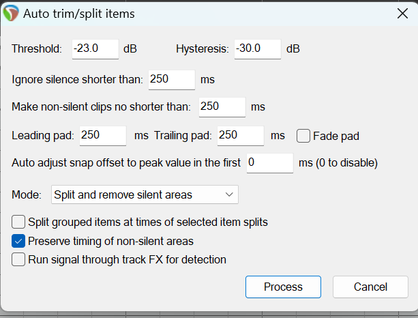Uncheck Preserve timing of non-silent areas
The image size is (418, 318).
click(x=18, y=241)
